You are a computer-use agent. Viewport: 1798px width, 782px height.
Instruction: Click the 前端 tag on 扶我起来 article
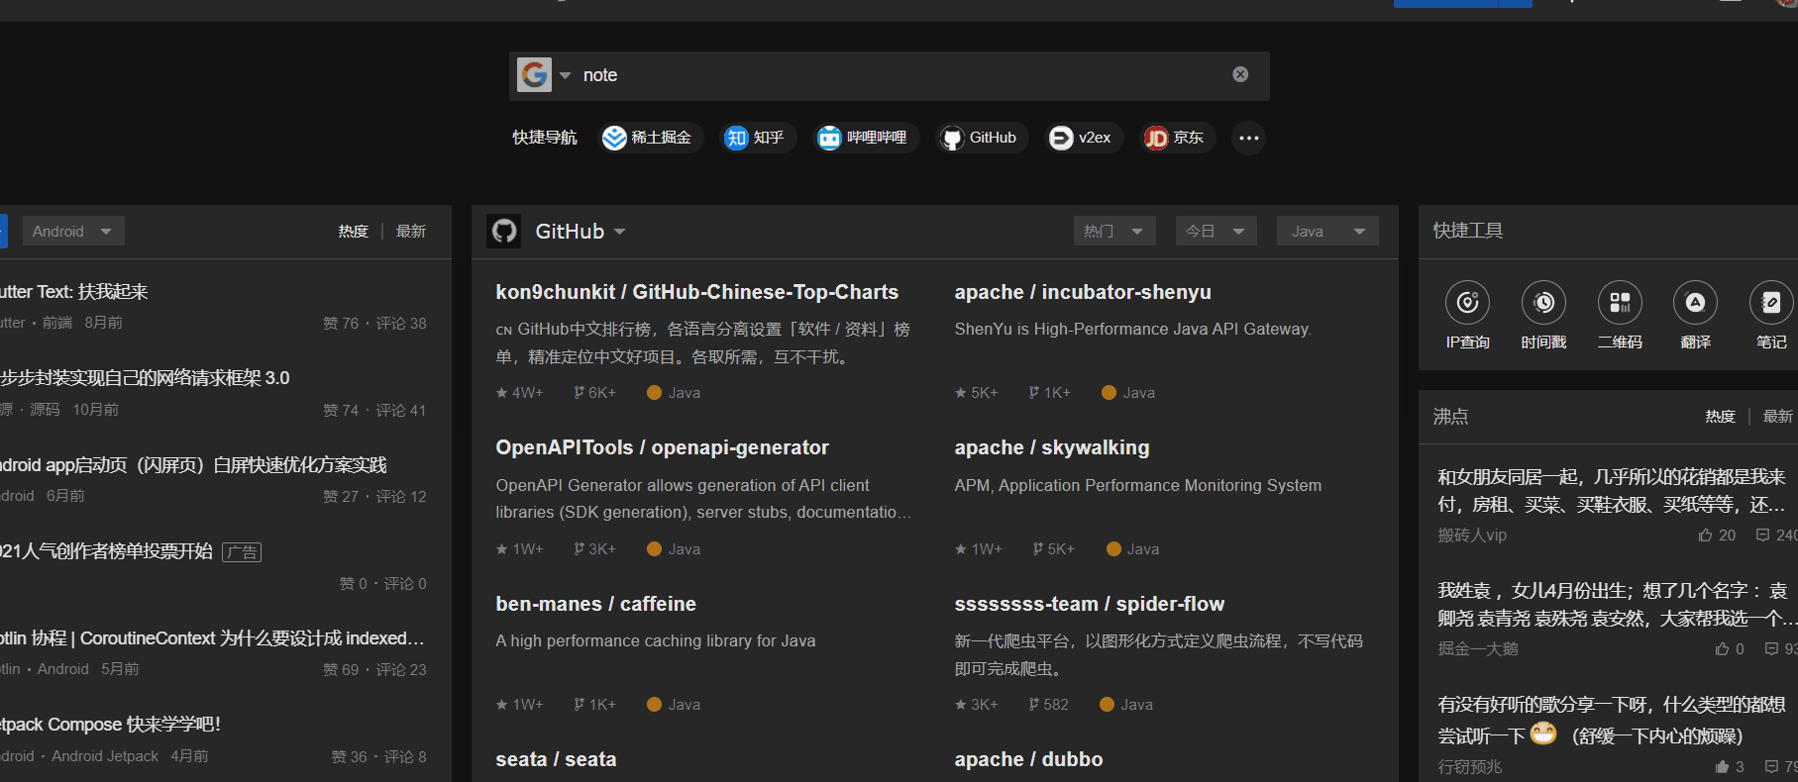pos(57,323)
